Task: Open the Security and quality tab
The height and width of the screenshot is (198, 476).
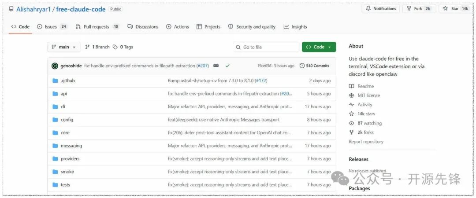Action: pos(252,27)
